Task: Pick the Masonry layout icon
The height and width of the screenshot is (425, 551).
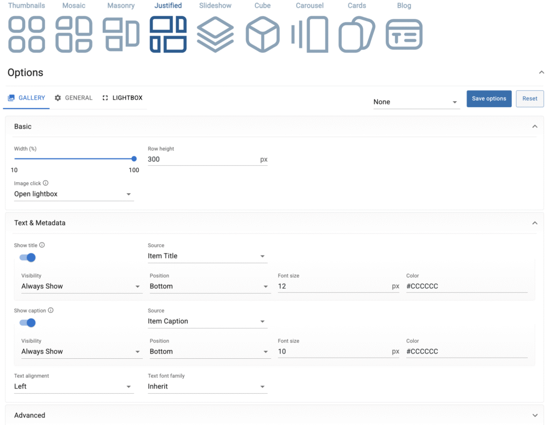Action: 121,34
